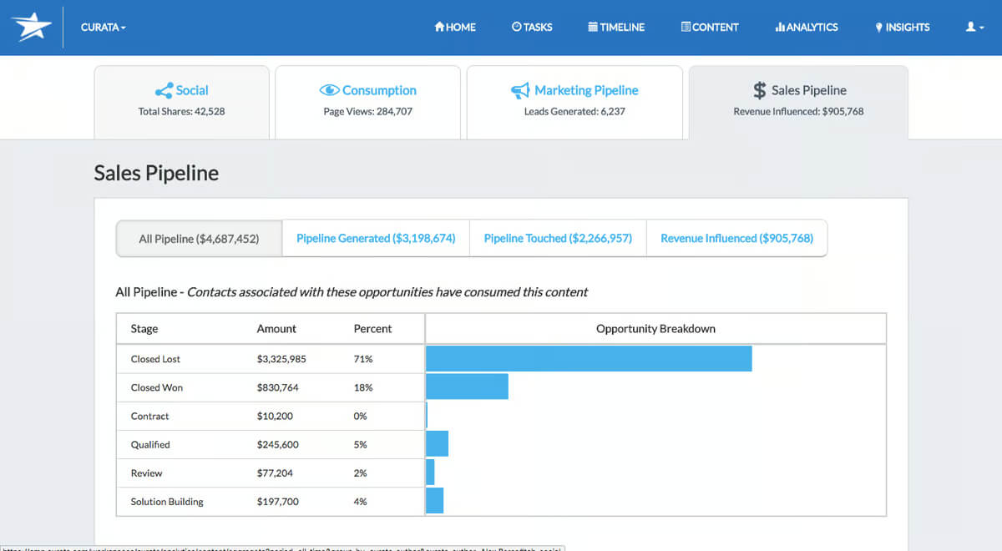Viewport: 1002px width, 551px height.
Task: Open the user account dropdown
Action: click(975, 27)
